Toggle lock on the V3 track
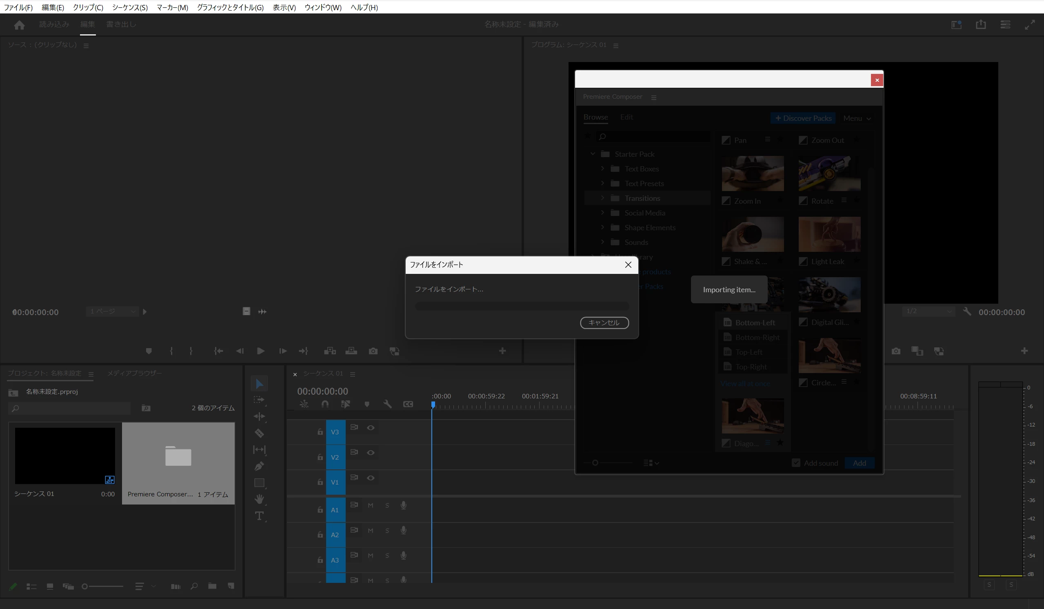 [x=320, y=432]
